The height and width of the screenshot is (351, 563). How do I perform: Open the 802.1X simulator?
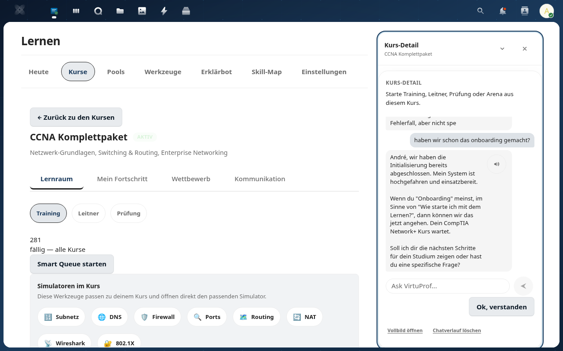119,343
